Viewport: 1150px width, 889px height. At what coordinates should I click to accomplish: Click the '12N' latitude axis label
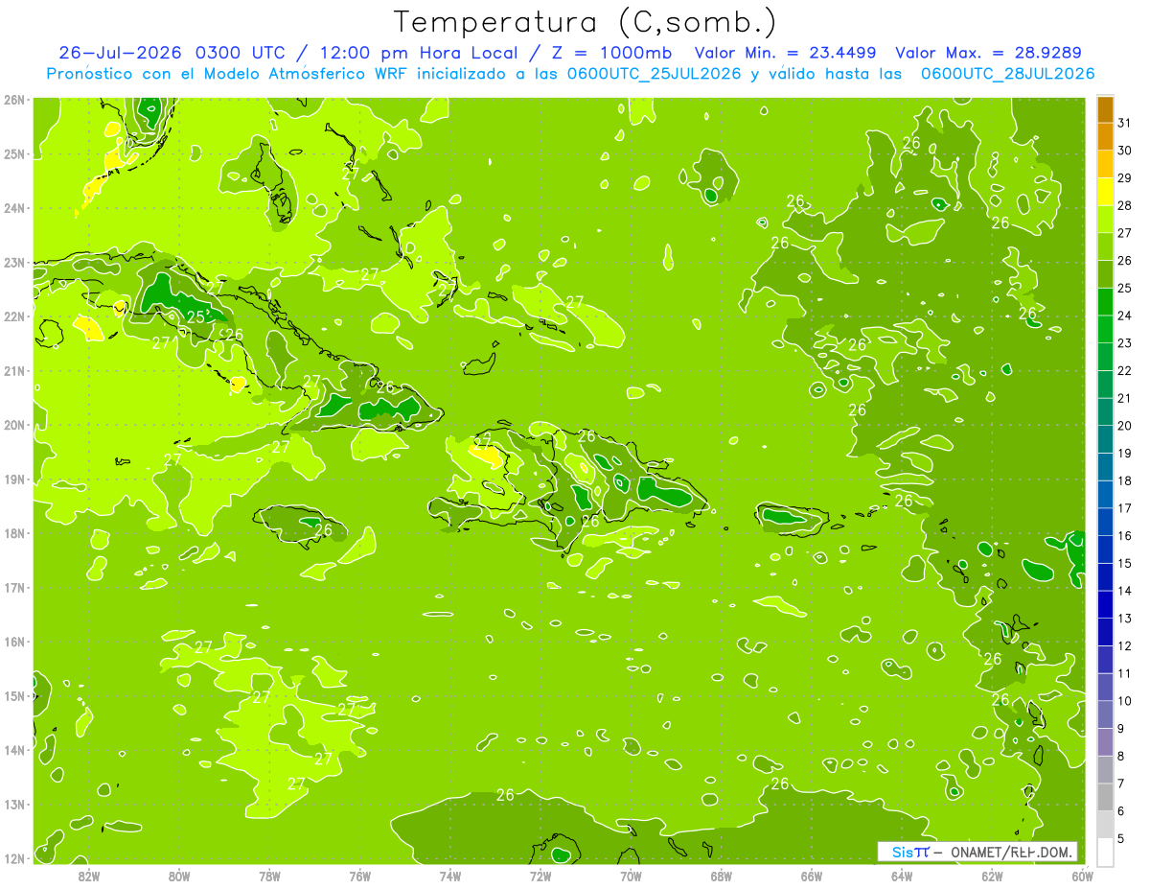(12, 858)
